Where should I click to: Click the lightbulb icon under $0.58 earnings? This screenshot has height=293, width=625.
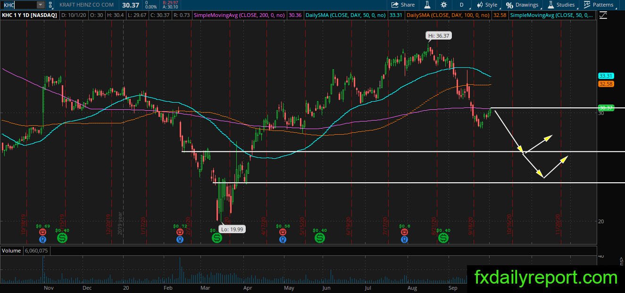[x=283, y=239]
